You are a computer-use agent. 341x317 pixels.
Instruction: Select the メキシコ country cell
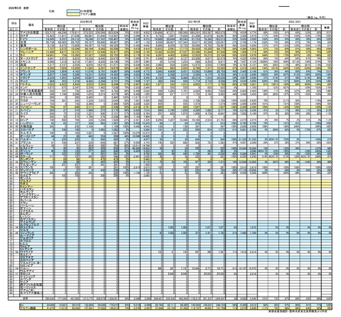click(31, 62)
